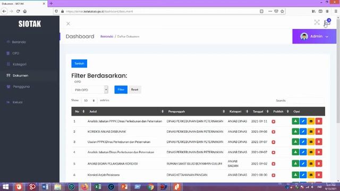340x191 pixels.
Task: Toggle fullscreen with the expand icon
Action: (x=317, y=22)
